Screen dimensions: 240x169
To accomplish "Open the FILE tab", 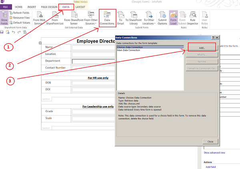I will 6,7.
